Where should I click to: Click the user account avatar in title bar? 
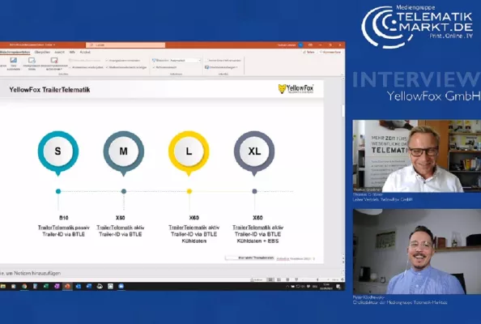[x=300, y=45]
